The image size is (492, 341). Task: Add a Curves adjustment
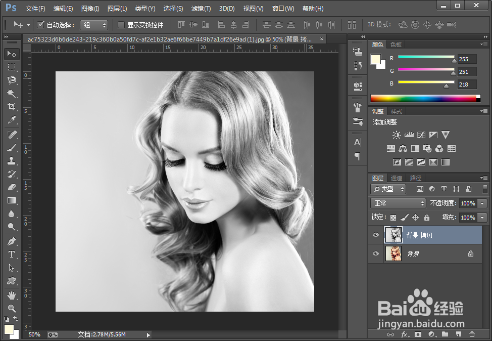point(421,135)
